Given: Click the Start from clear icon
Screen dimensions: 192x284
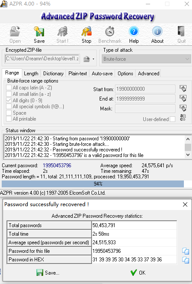Looking at the screenshot, I should [183, 89].
